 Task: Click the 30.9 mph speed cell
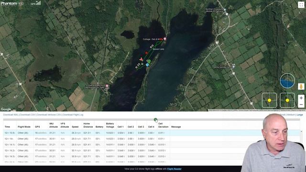click(x=76, y=156)
